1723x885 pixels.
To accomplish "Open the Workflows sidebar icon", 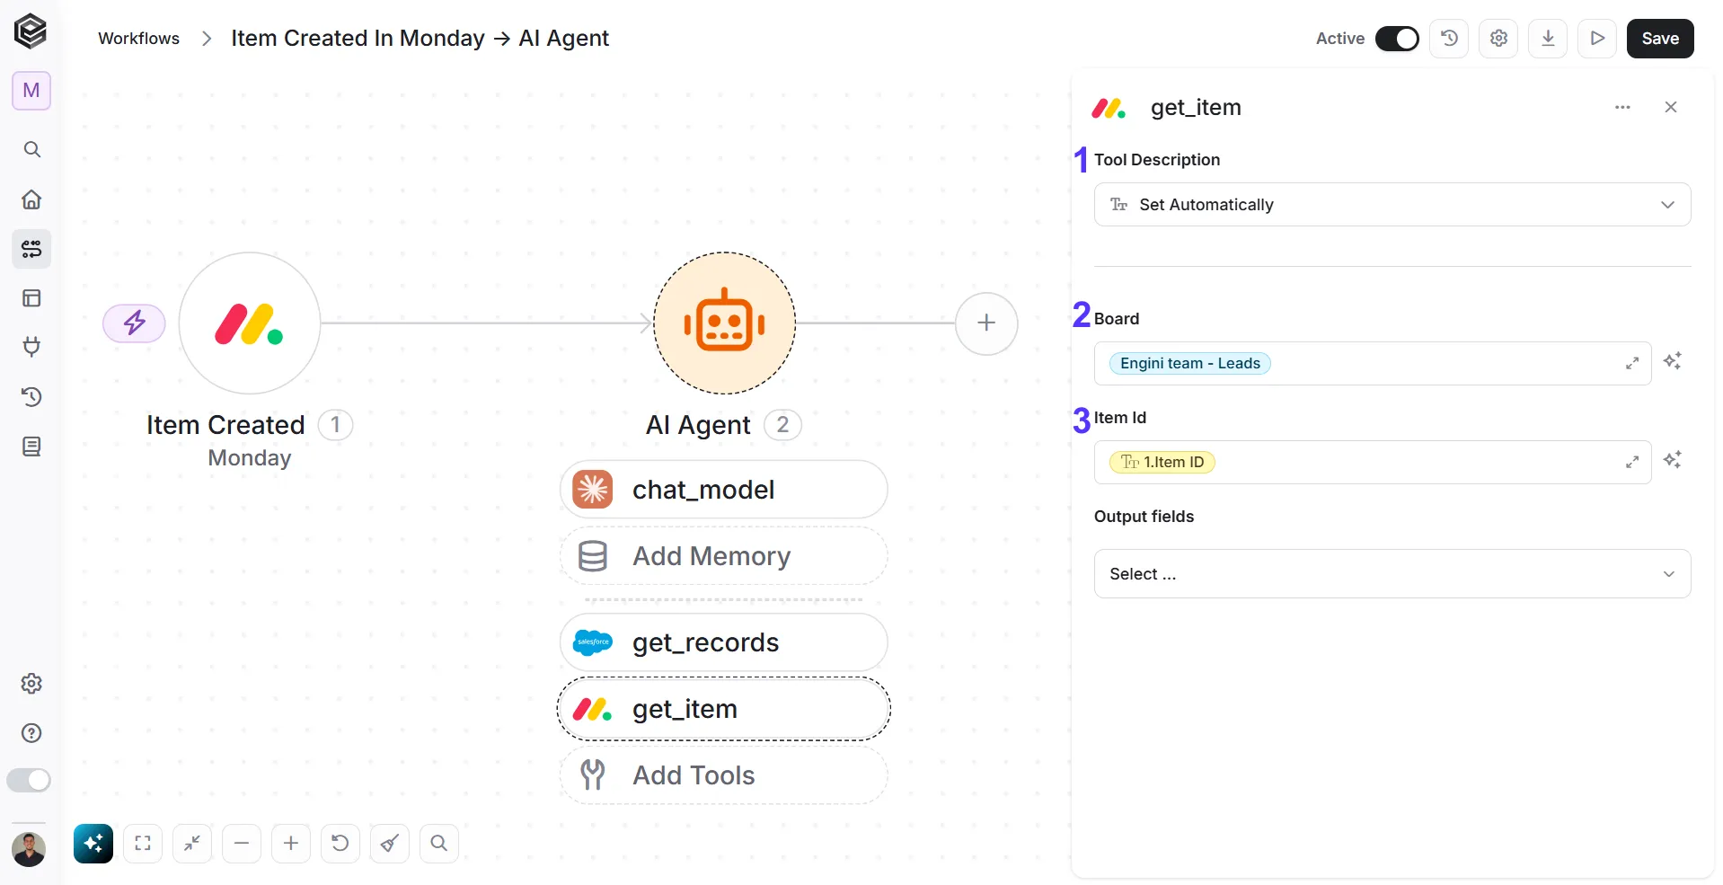I will pos(31,249).
